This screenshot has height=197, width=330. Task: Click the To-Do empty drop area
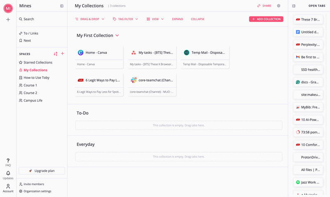(179, 125)
